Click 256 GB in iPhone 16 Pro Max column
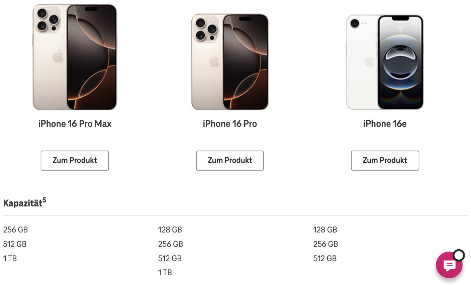This screenshot has height=285, width=471. (x=15, y=230)
